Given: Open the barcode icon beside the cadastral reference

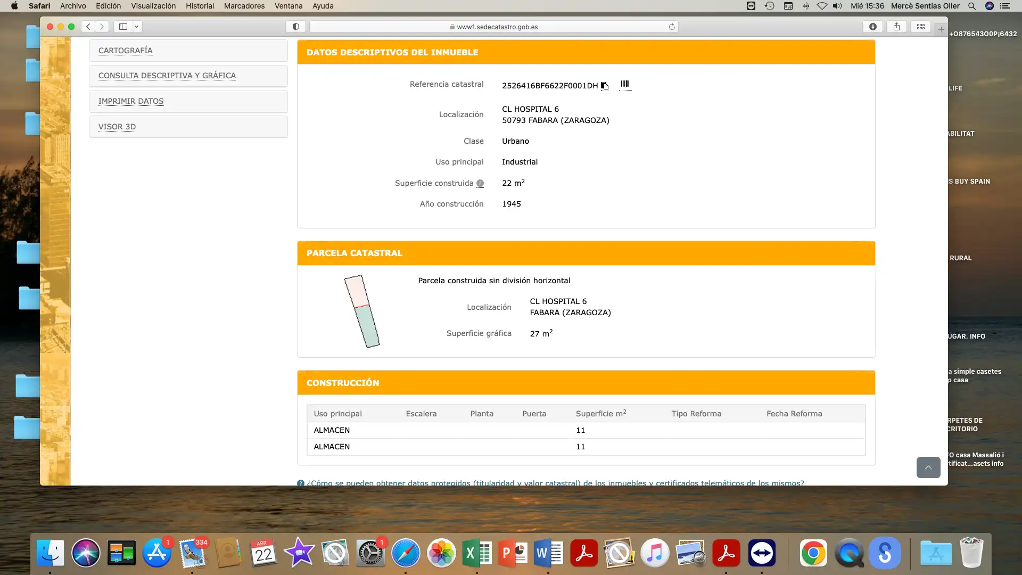Looking at the screenshot, I should point(625,84).
